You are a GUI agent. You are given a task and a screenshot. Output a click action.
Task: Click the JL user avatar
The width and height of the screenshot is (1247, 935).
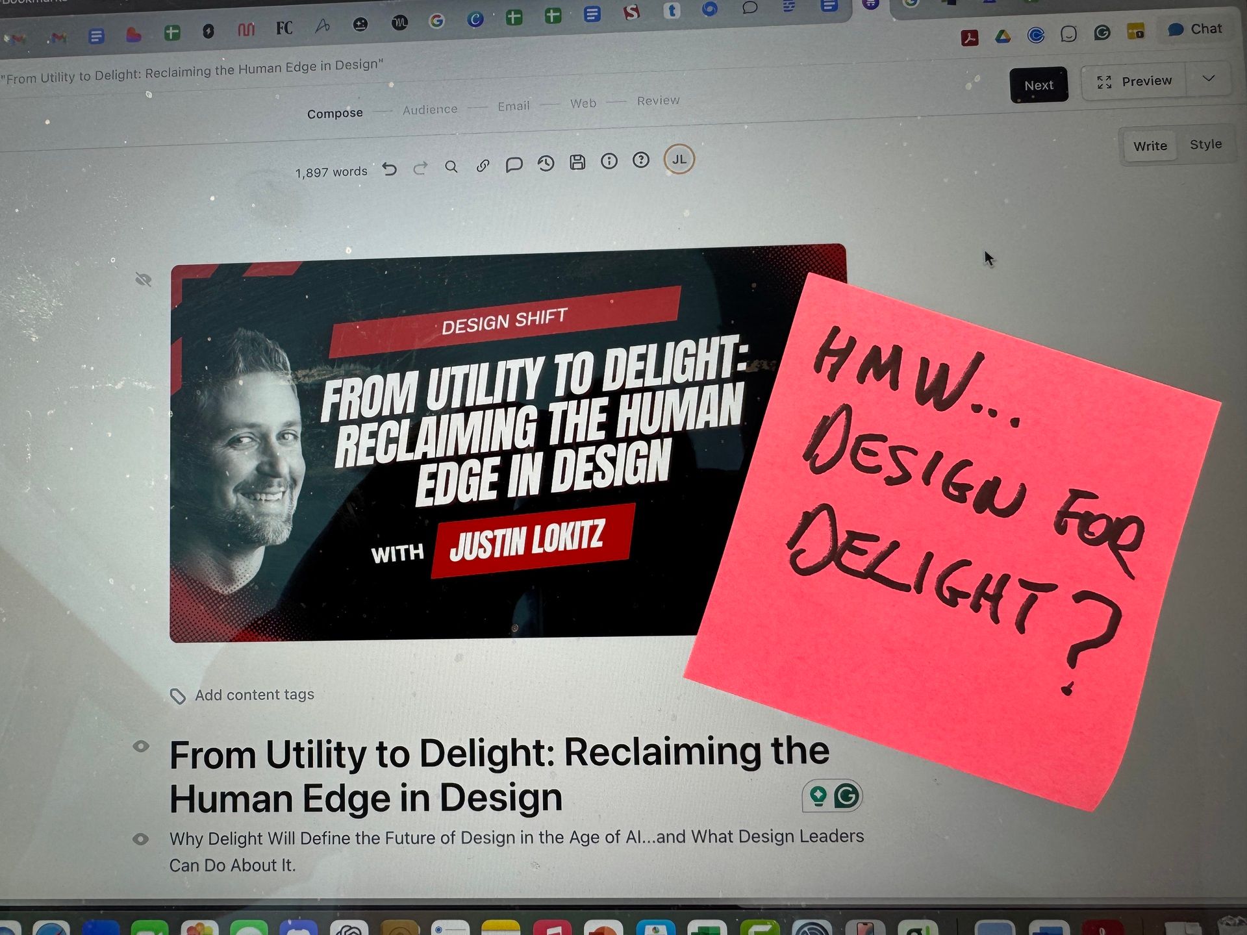[679, 159]
